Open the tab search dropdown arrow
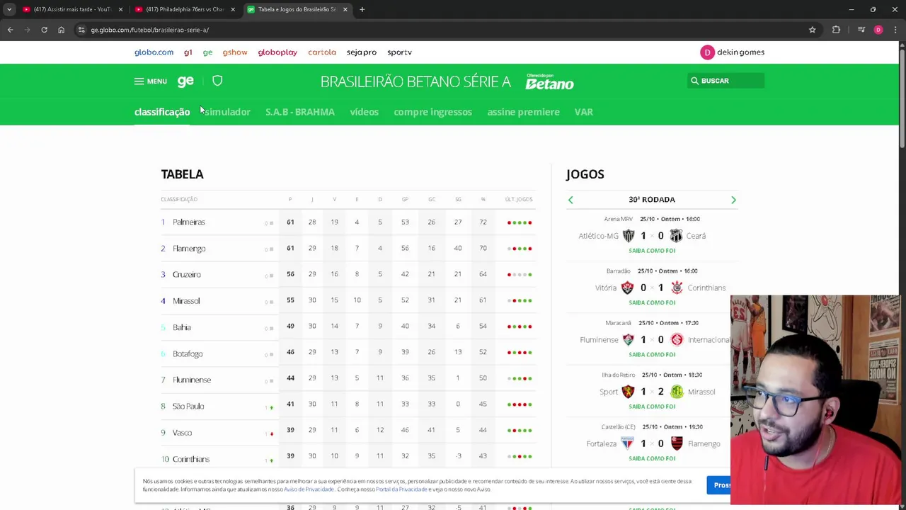Screen dimensions: 906x510 [x=9, y=9]
